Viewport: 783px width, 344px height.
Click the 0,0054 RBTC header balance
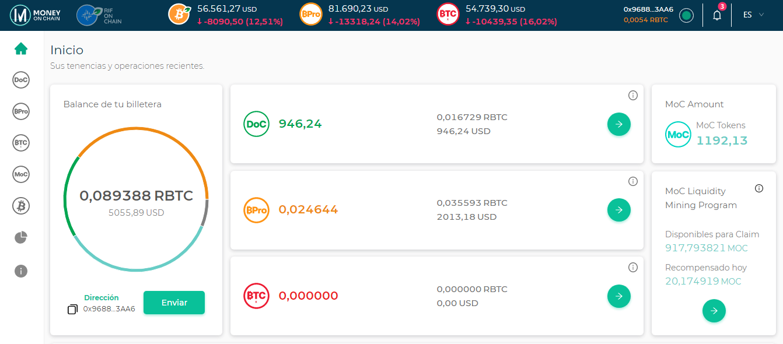(x=645, y=20)
